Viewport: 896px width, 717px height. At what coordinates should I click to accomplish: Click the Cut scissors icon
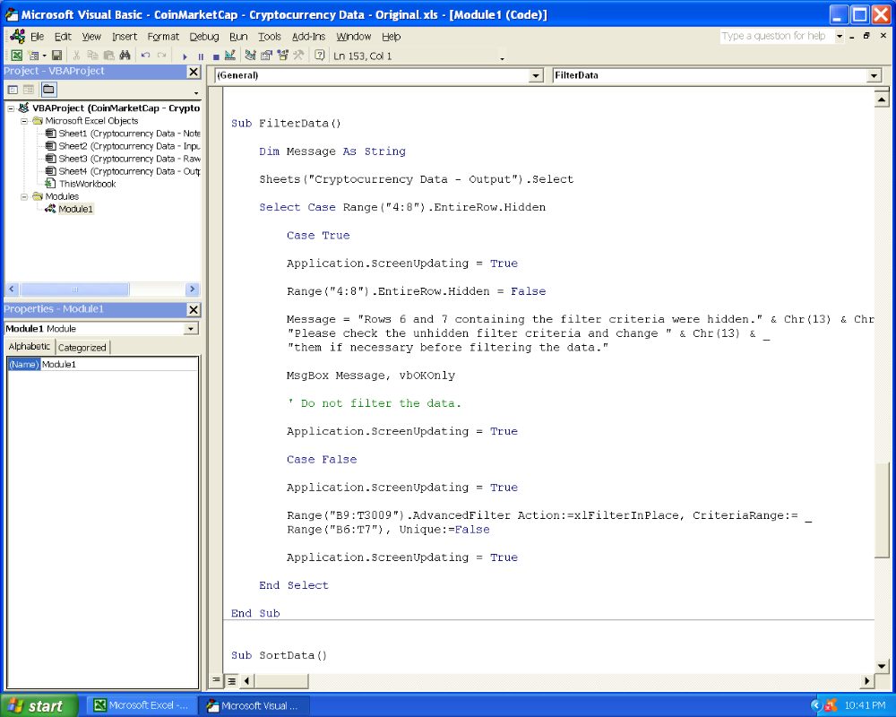coord(76,56)
